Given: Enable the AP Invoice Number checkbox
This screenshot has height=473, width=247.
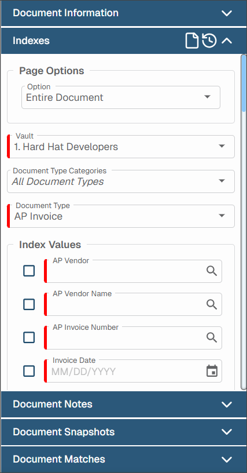Looking at the screenshot, I should point(29,337).
